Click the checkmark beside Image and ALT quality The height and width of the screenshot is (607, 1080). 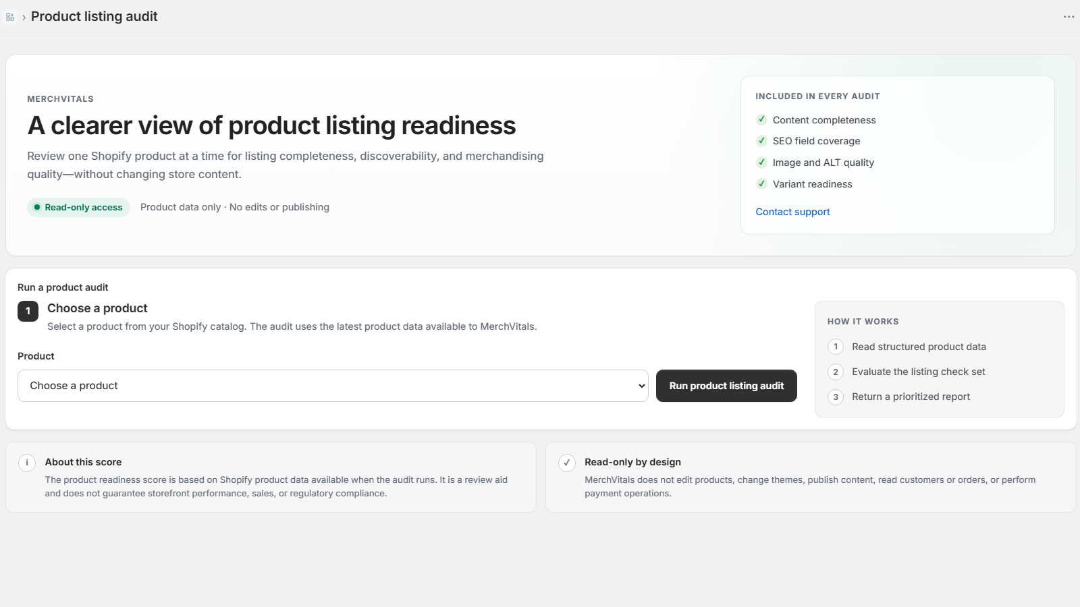(x=761, y=162)
